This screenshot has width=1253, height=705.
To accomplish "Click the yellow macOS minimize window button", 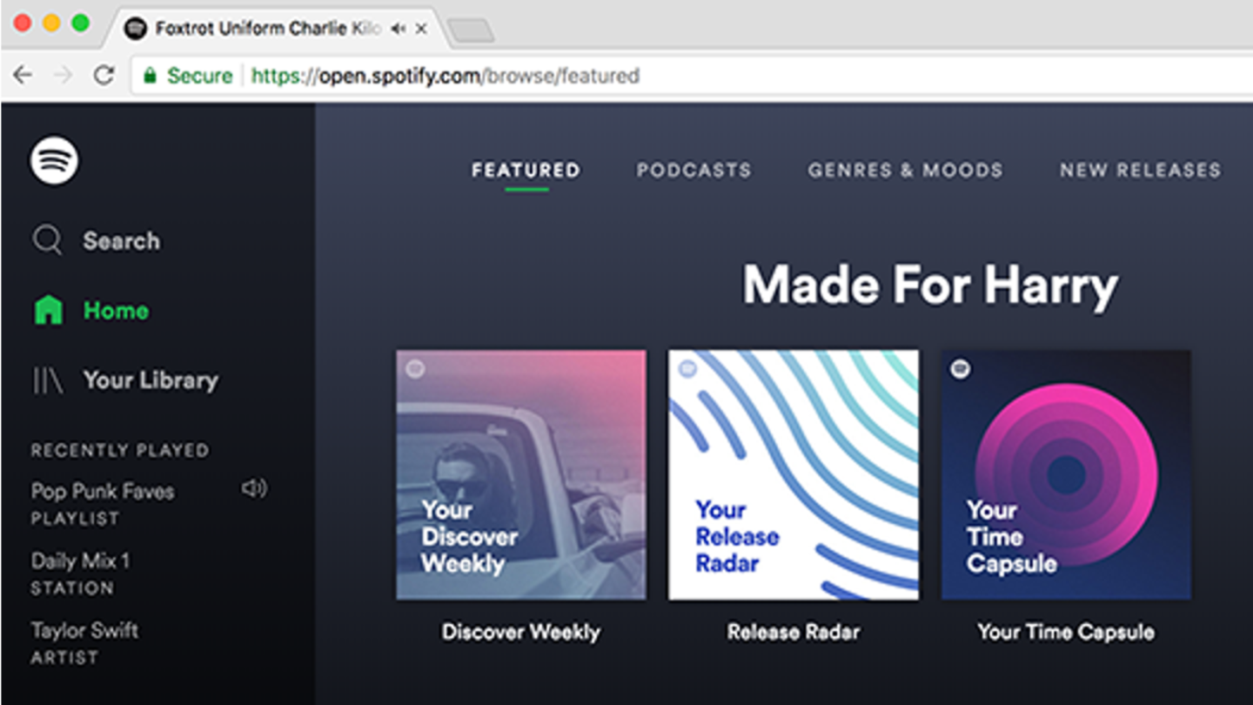I will click(51, 23).
